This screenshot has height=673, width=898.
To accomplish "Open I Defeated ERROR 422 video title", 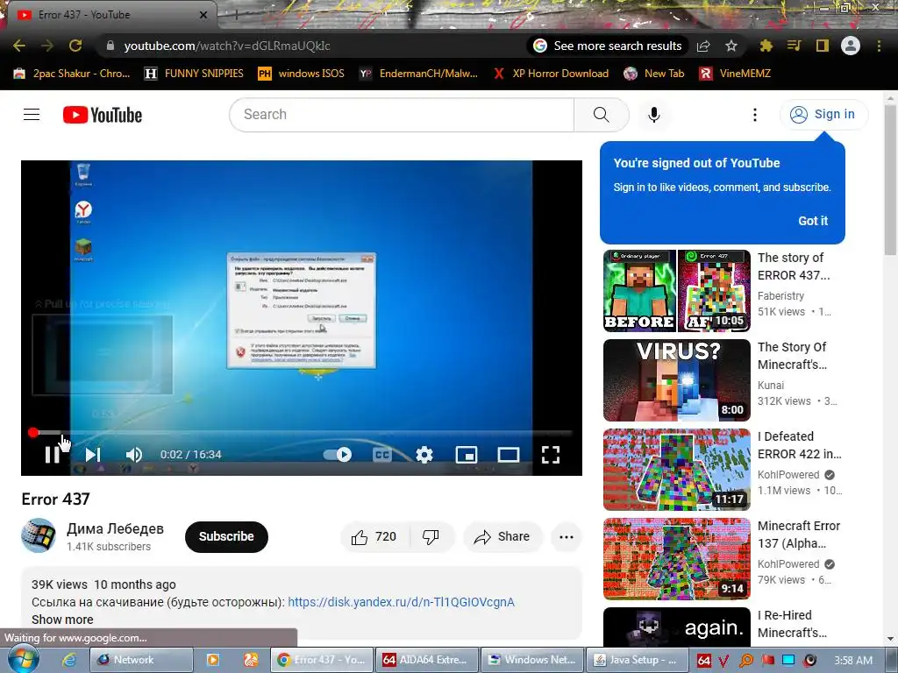I will pyautogui.click(x=800, y=445).
